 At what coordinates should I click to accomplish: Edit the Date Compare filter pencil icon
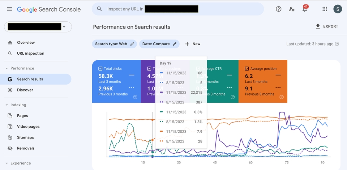click(x=175, y=44)
